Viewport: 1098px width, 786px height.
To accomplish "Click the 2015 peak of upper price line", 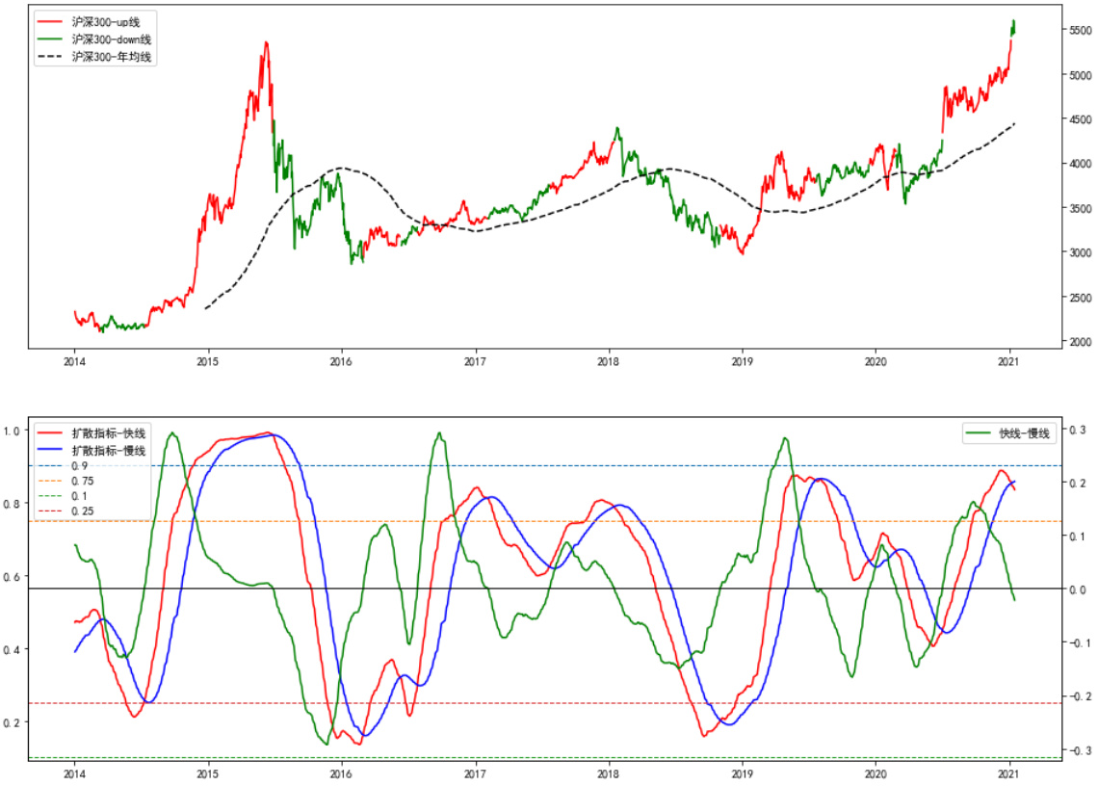I will click(x=265, y=42).
